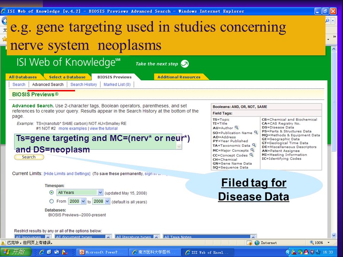Open the Search History sub-tab
Screen dimensions: 343x257
tap(84, 84)
